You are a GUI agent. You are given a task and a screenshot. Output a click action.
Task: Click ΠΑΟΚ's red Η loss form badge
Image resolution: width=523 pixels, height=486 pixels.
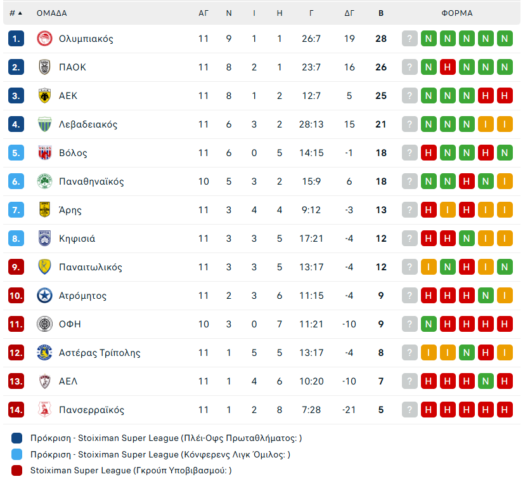tap(448, 67)
